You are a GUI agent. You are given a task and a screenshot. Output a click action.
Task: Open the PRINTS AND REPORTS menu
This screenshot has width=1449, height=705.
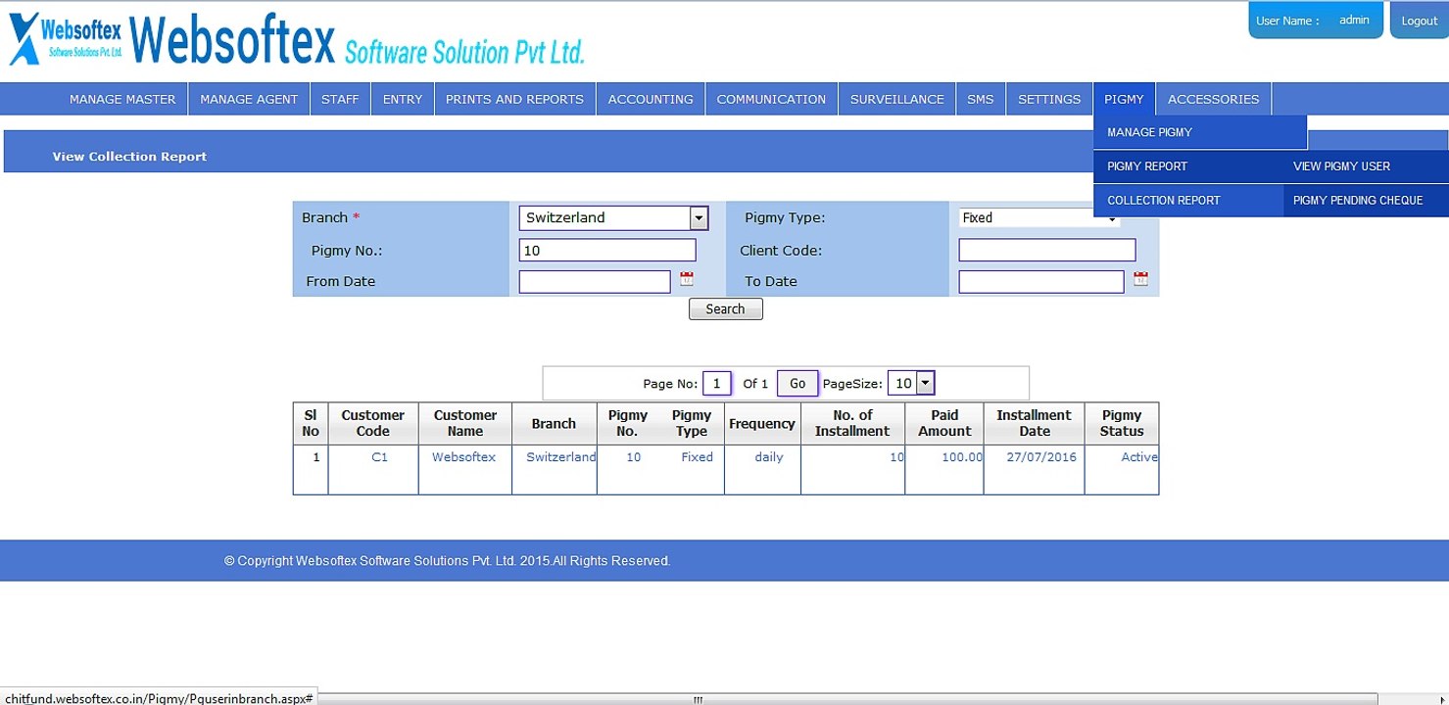(x=514, y=99)
